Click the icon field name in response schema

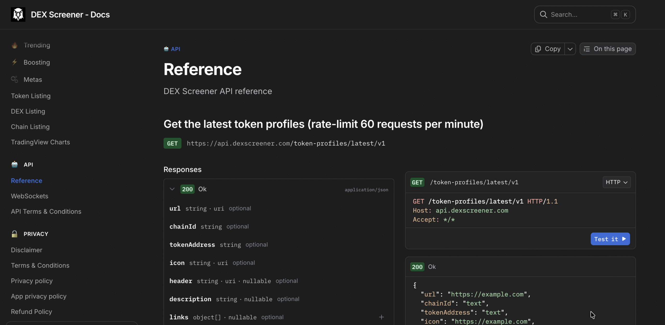177,263
